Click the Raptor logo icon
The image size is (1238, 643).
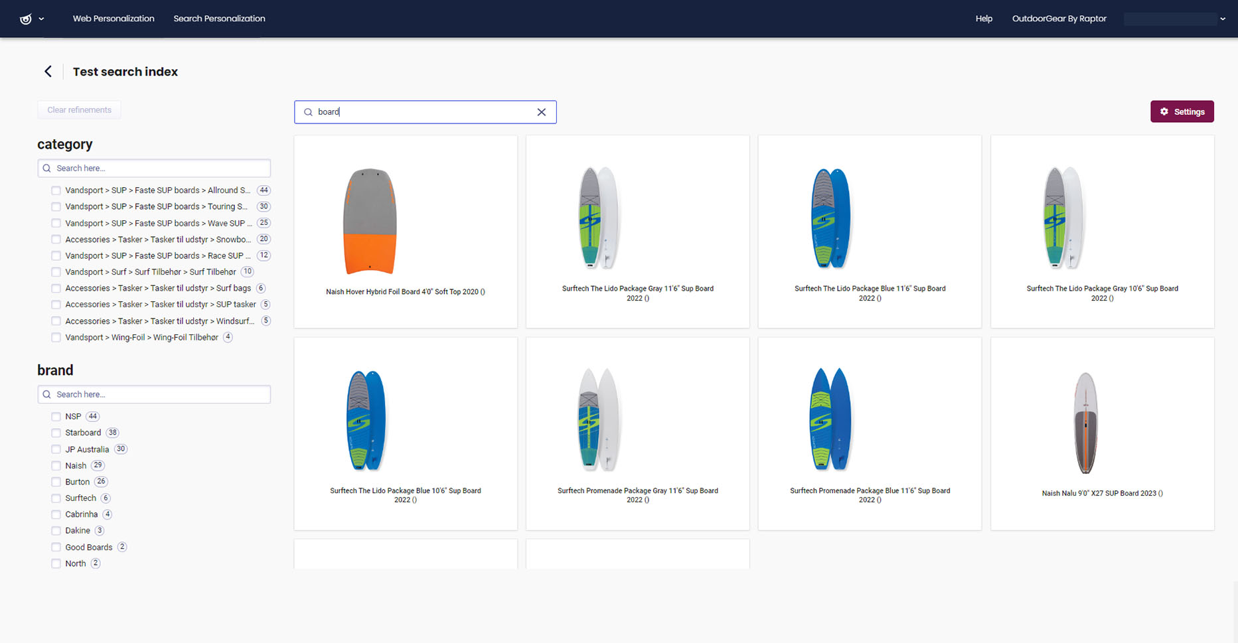26,19
